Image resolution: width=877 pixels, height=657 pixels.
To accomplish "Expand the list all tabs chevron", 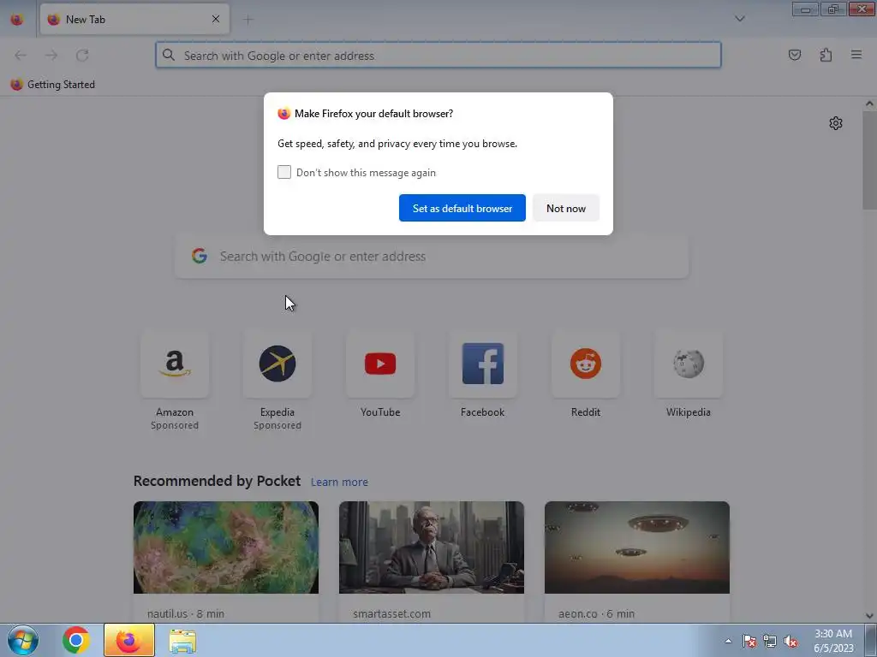I will pos(739,19).
